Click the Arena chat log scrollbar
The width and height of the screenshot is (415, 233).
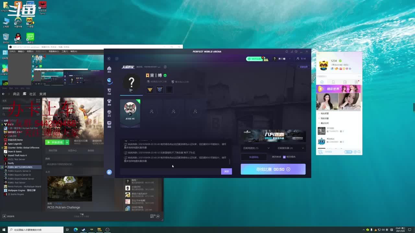[x=230, y=161]
